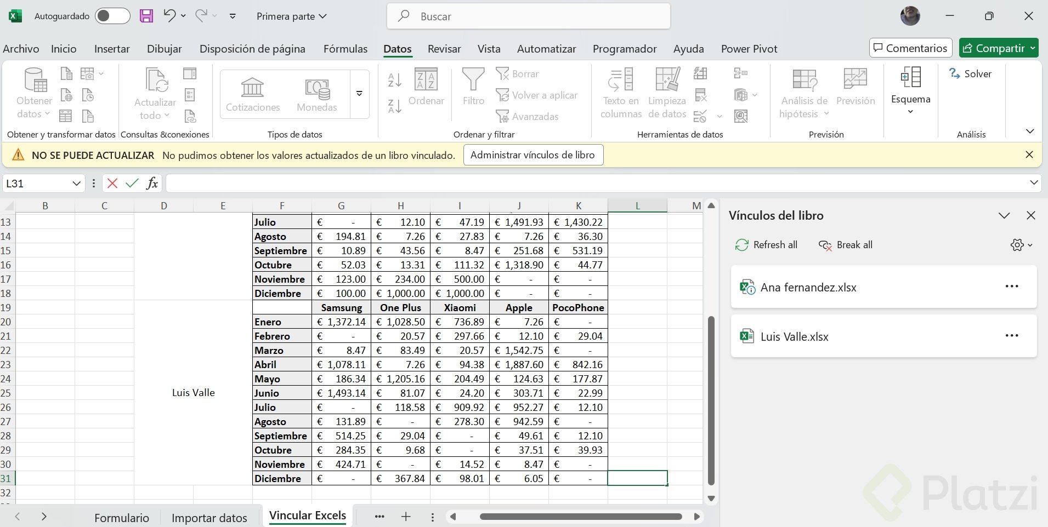Open the Primera parte file name dropdown
Viewport: 1048px width, 527px height.
(292, 16)
